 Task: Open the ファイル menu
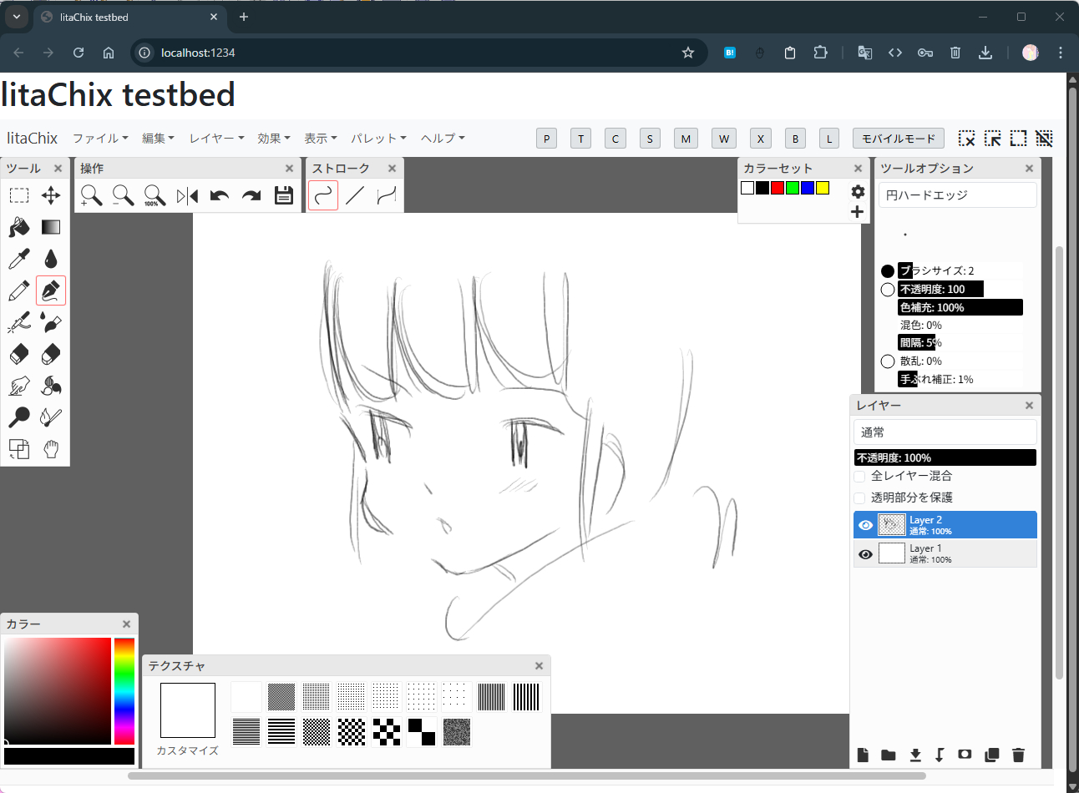click(100, 139)
